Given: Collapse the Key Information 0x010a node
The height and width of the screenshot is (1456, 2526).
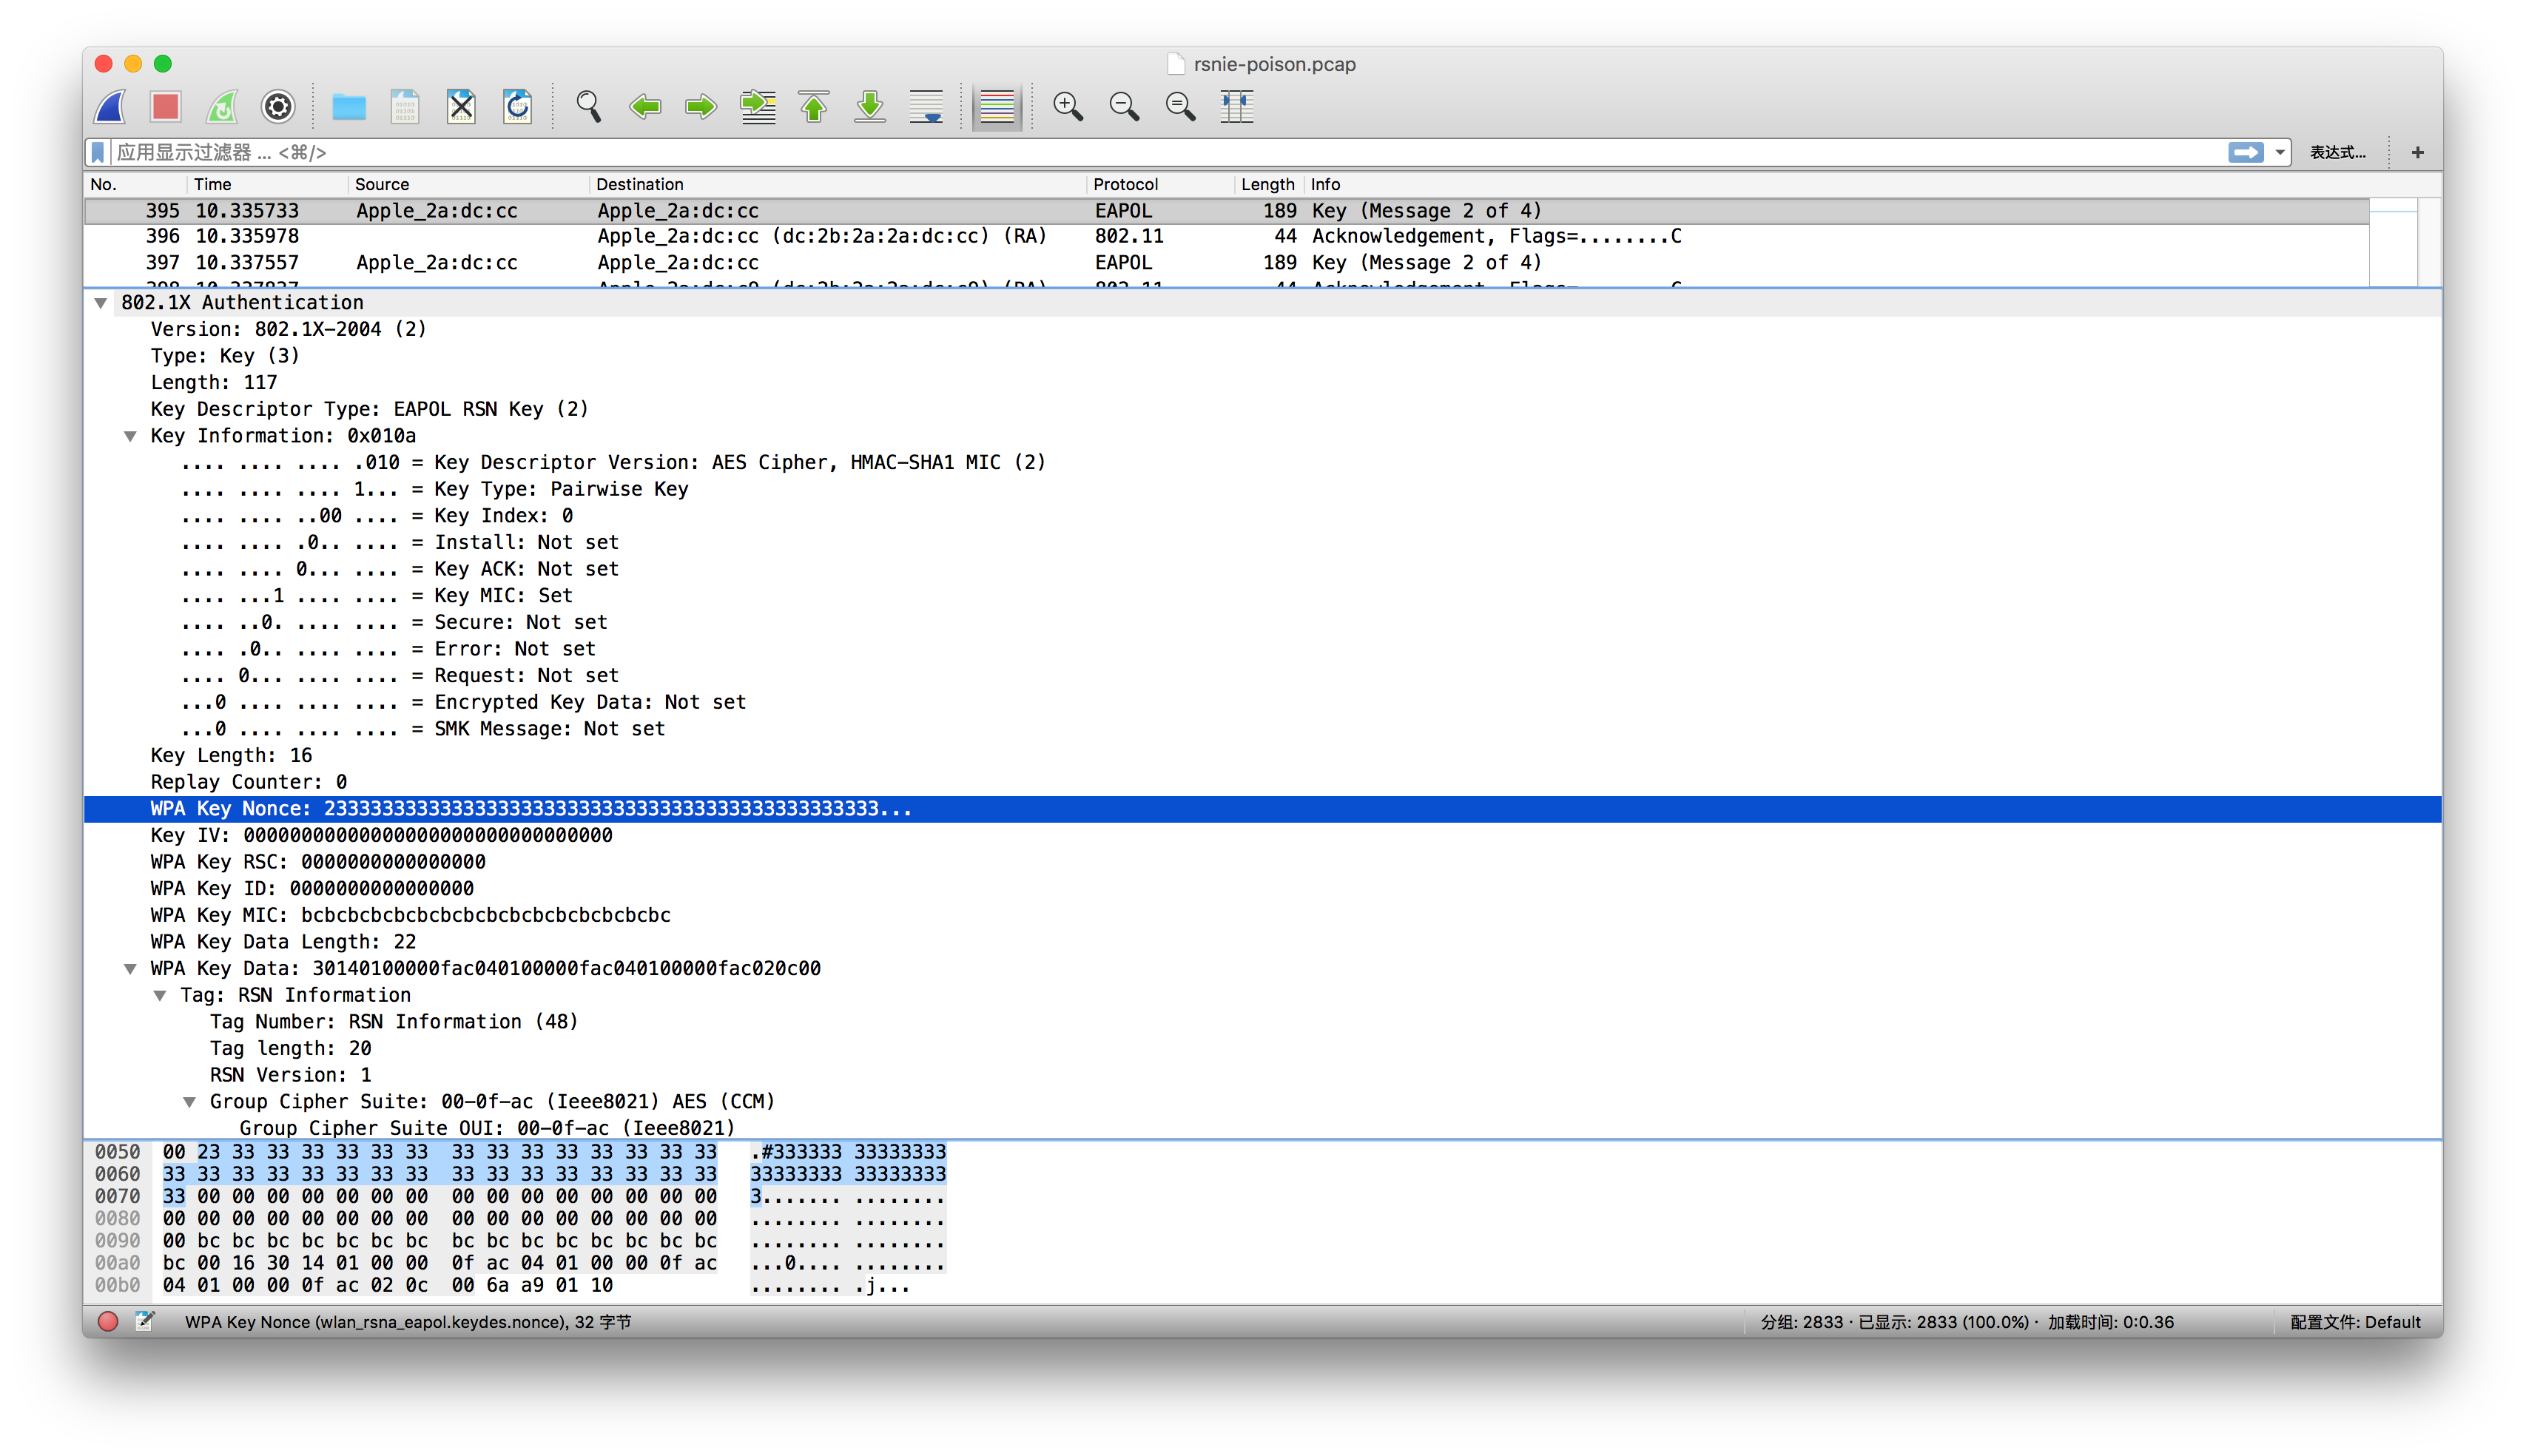Looking at the screenshot, I should click(x=130, y=436).
